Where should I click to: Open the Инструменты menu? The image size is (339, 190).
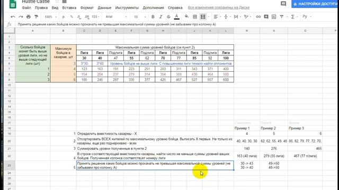pyautogui.click(x=127, y=8)
